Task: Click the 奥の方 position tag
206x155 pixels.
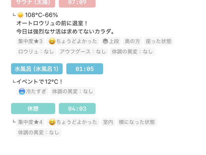Action: pos(132,41)
